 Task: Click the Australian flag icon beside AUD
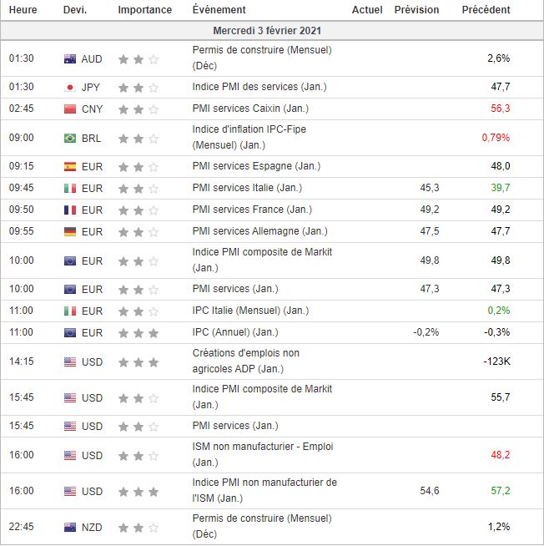tap(70, 59)
